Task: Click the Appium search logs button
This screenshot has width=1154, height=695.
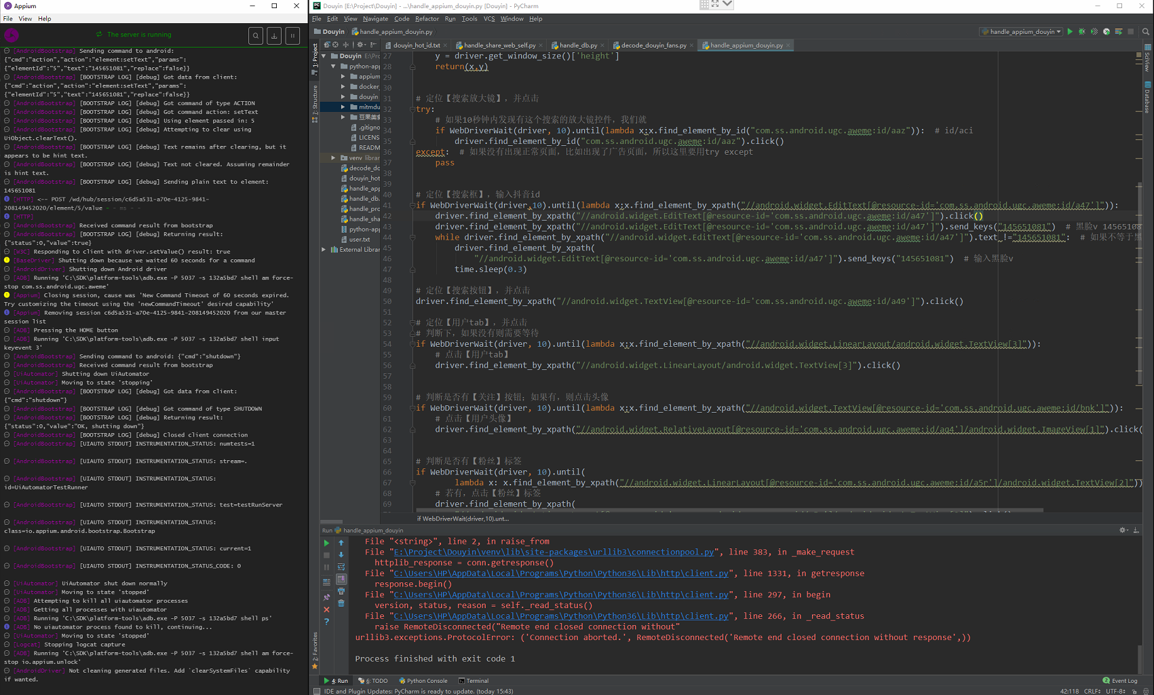Action: 256,36
